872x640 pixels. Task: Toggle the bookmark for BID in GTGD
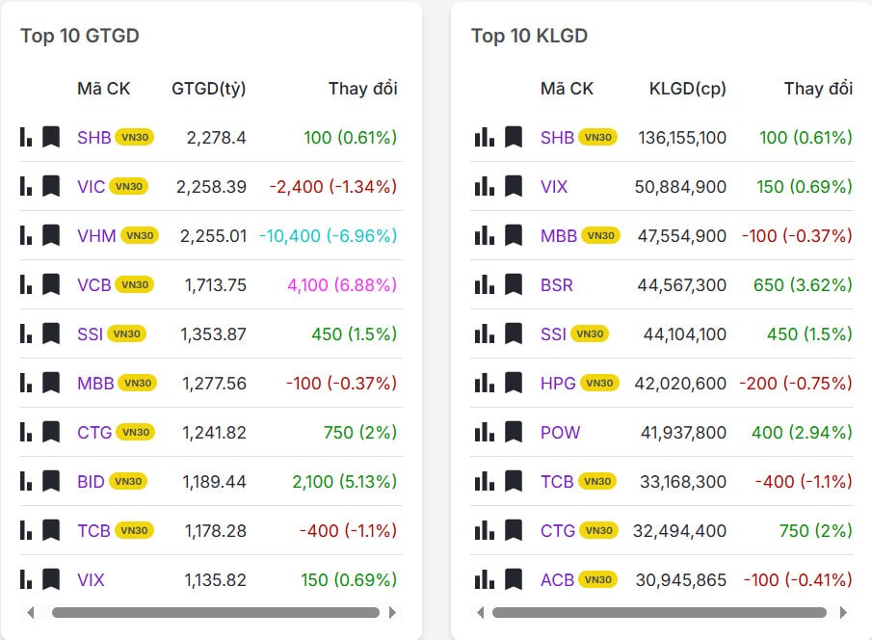pyautogui.click(x=51, y=482)
